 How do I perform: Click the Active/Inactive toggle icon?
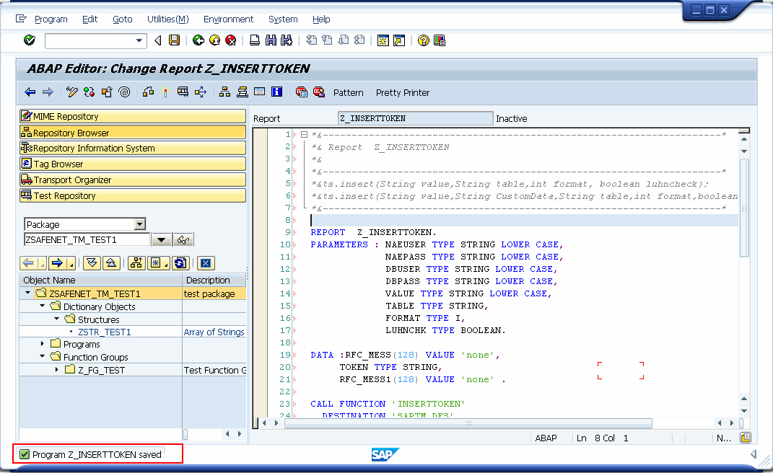pyautogui.click(x=89, y=92)
